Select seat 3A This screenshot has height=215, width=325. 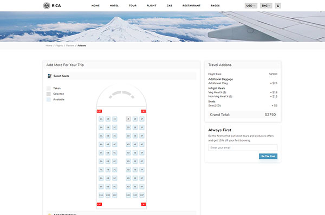click(101, 136)
